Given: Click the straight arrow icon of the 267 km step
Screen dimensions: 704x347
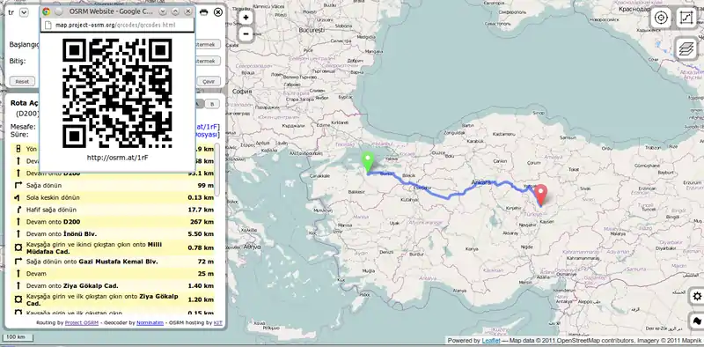Looking at the screenshot, I should [18, 222].
